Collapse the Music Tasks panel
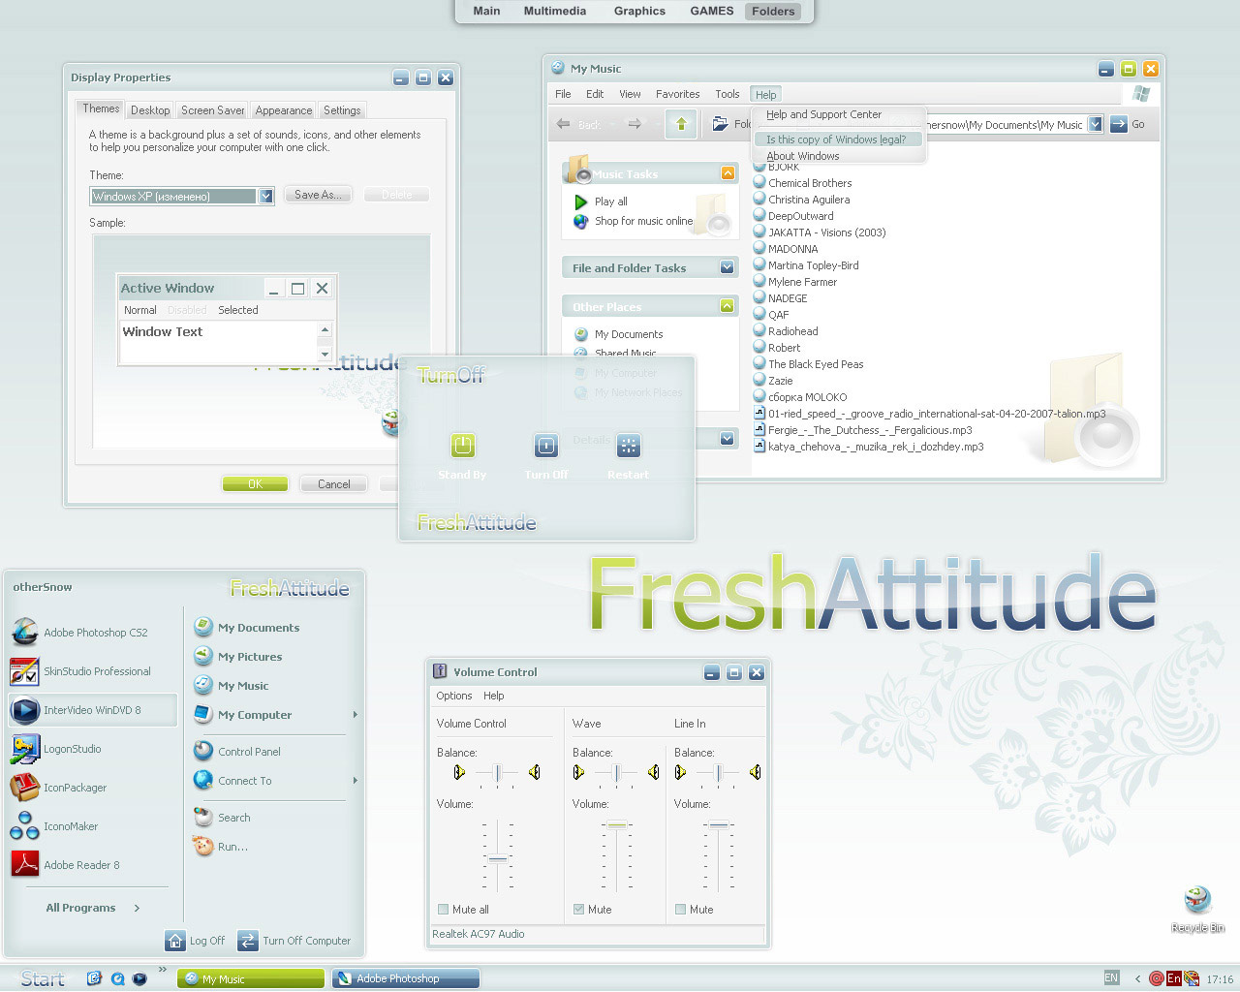The width and height of the screenshot is (1240, 992). click(728, 173)
